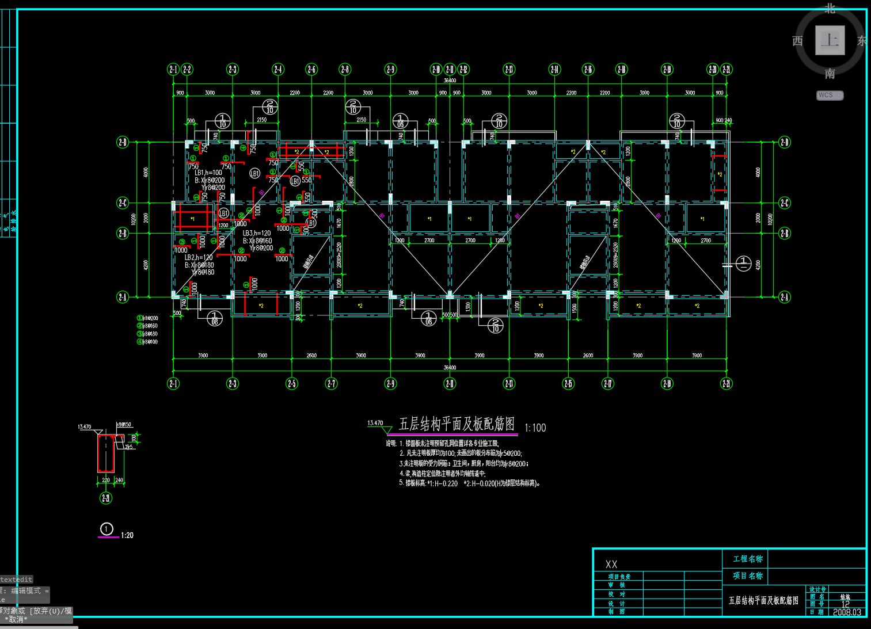The width and height of the screenshot is (871, 629).
Task: Click the *取消* command line message
Action: coord(16,619)
